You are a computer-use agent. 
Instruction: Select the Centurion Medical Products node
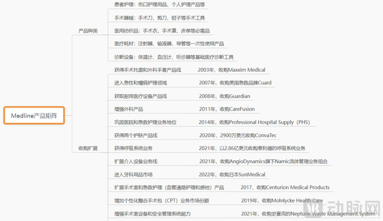[285, 188]
